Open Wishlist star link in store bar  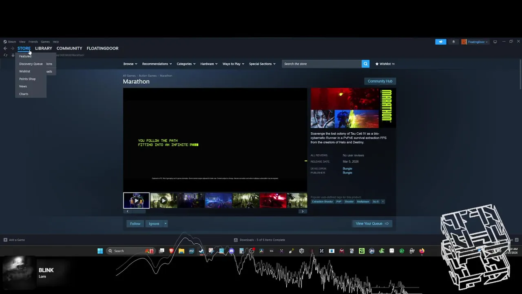tap(385, 64)
